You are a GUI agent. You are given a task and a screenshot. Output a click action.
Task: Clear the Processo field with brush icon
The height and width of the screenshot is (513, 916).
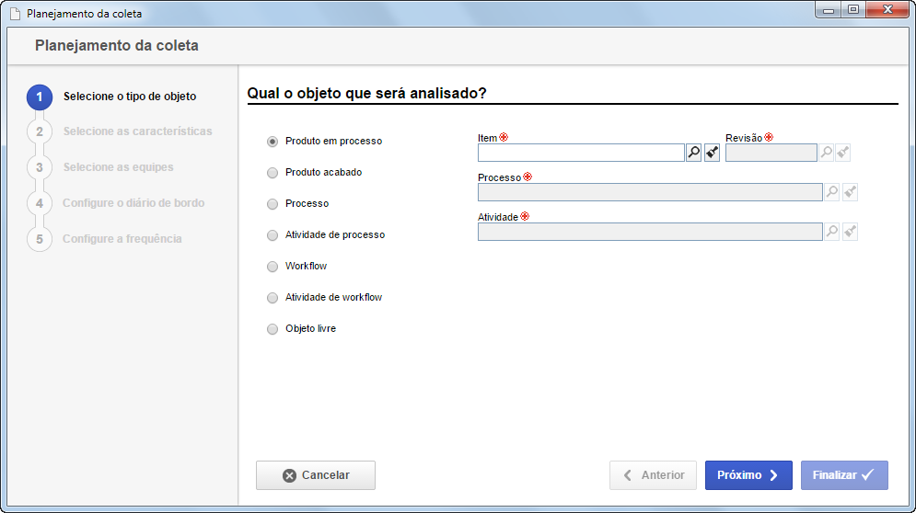(x=850, y=192)
